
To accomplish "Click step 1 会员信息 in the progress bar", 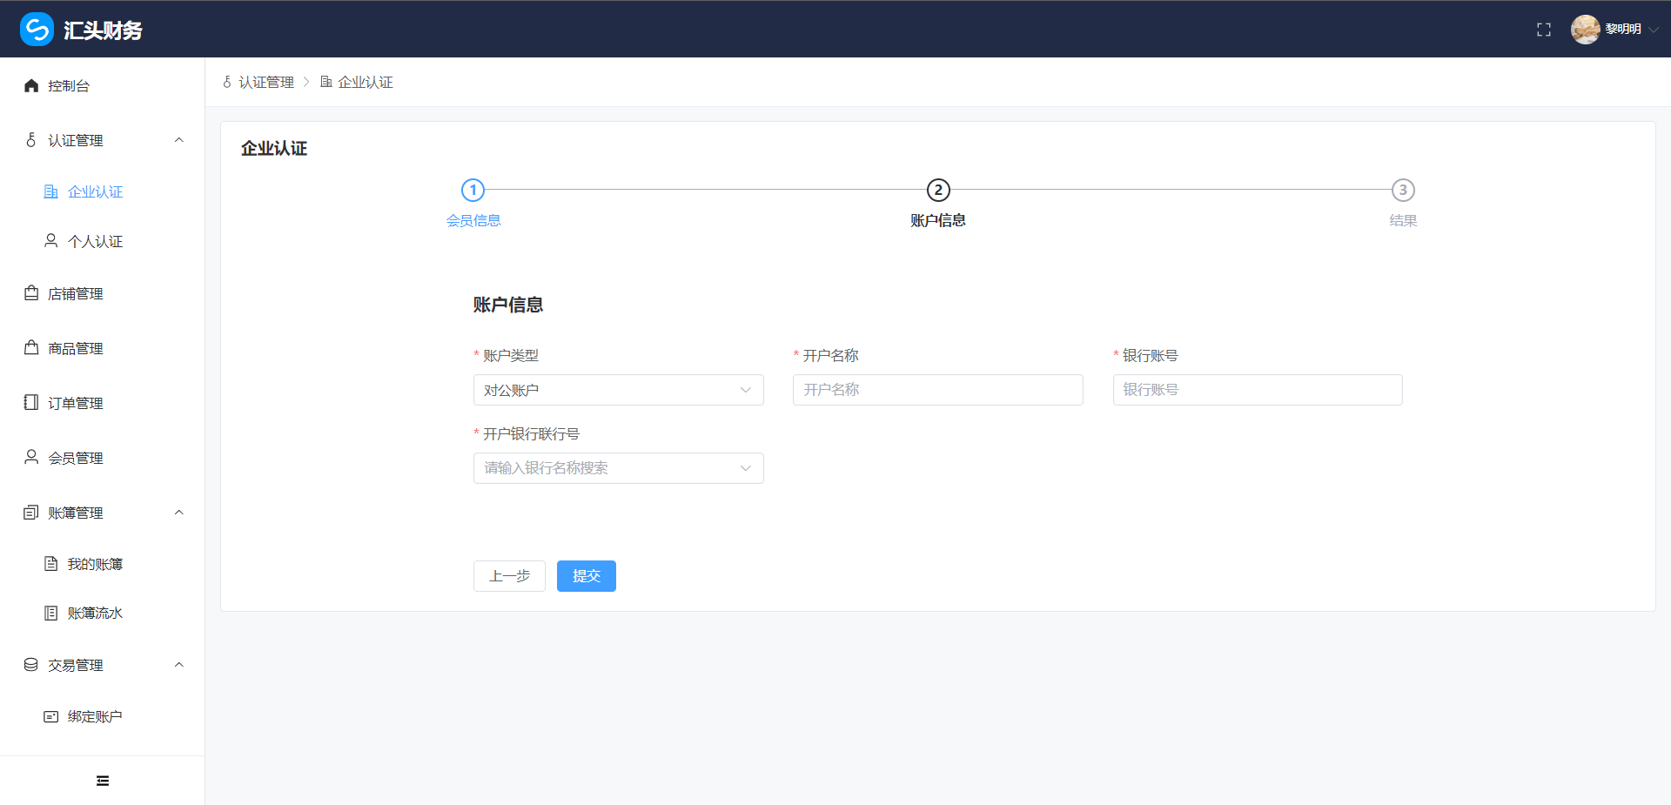I will [x=473, y=190].
